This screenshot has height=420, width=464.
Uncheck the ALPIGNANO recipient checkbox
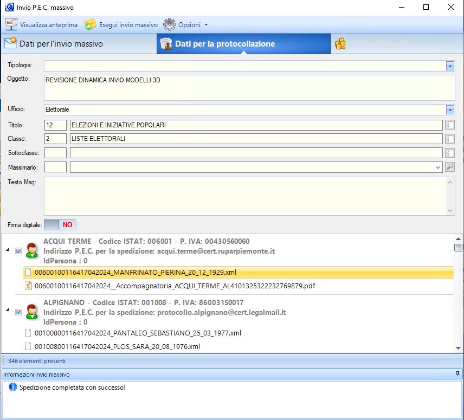(x=18, y=312)
